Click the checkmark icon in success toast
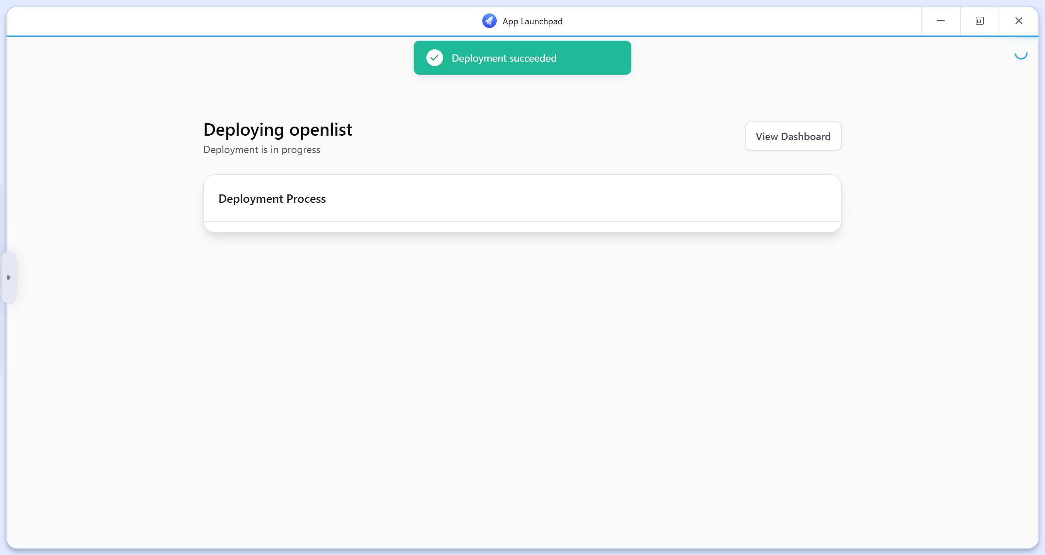Viewport: 1045px width, 555px height. click(435, 57)
